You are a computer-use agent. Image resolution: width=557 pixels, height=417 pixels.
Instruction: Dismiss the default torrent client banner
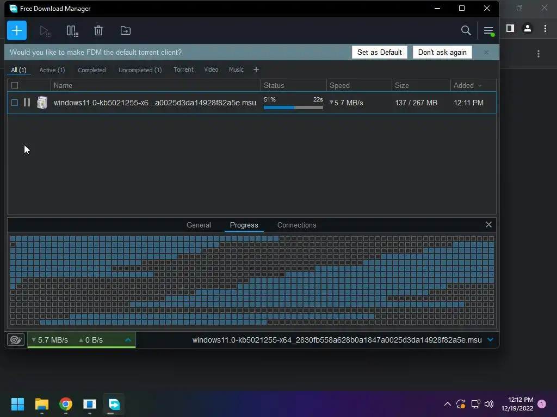[x=486, y=53]
